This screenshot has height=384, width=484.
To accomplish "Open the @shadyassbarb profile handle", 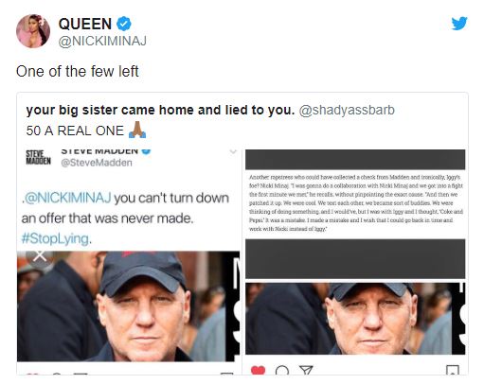I will pos(347,110).
